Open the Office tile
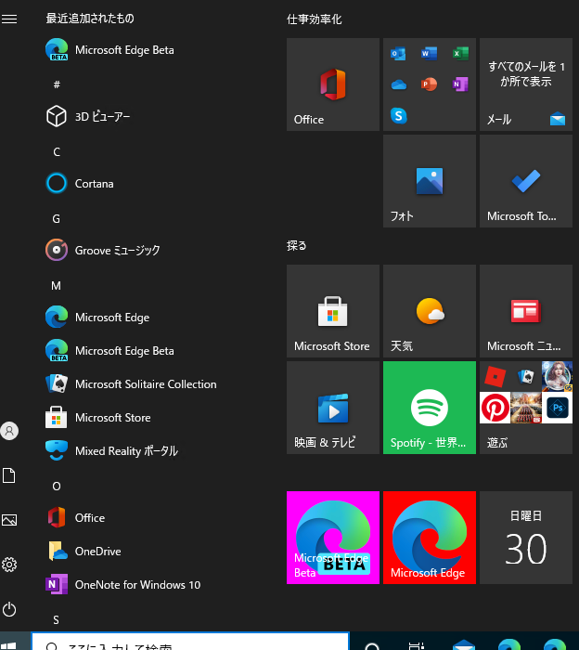 click(x=333, y=84)
